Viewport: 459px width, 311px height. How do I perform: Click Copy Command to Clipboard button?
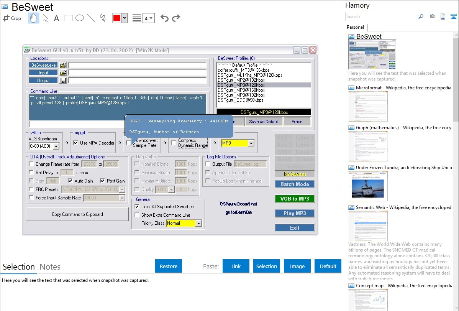coord(77,214)
